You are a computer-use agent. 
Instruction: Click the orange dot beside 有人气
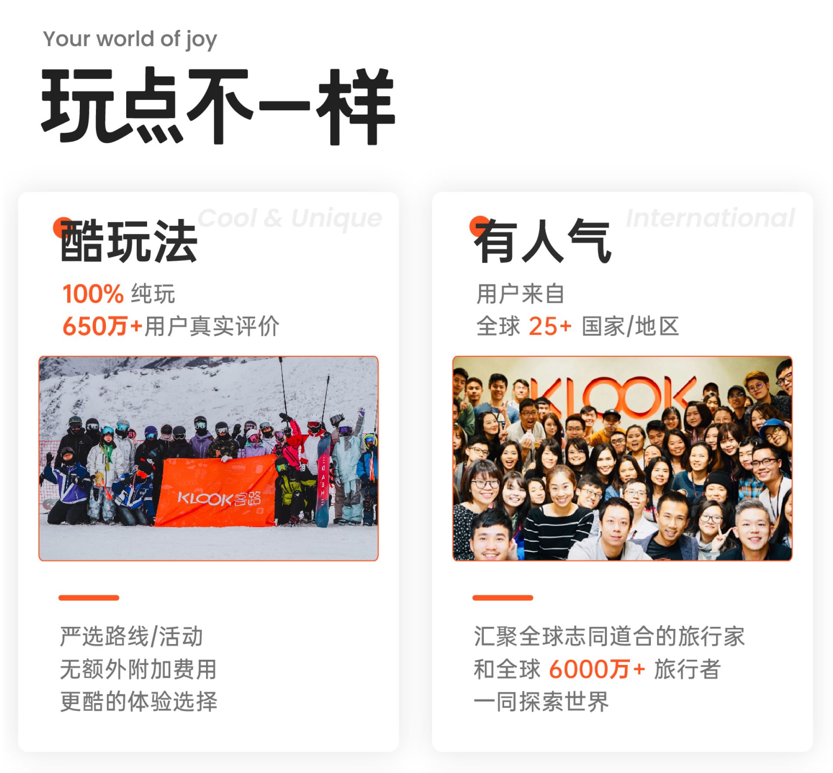coord(479,226)
